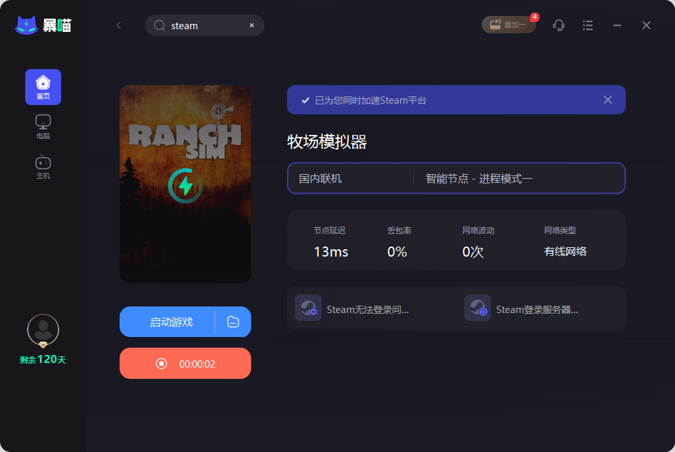675x452 pixels.
Task: Click the 13ms node latency value
Action: tap(331, 252)
